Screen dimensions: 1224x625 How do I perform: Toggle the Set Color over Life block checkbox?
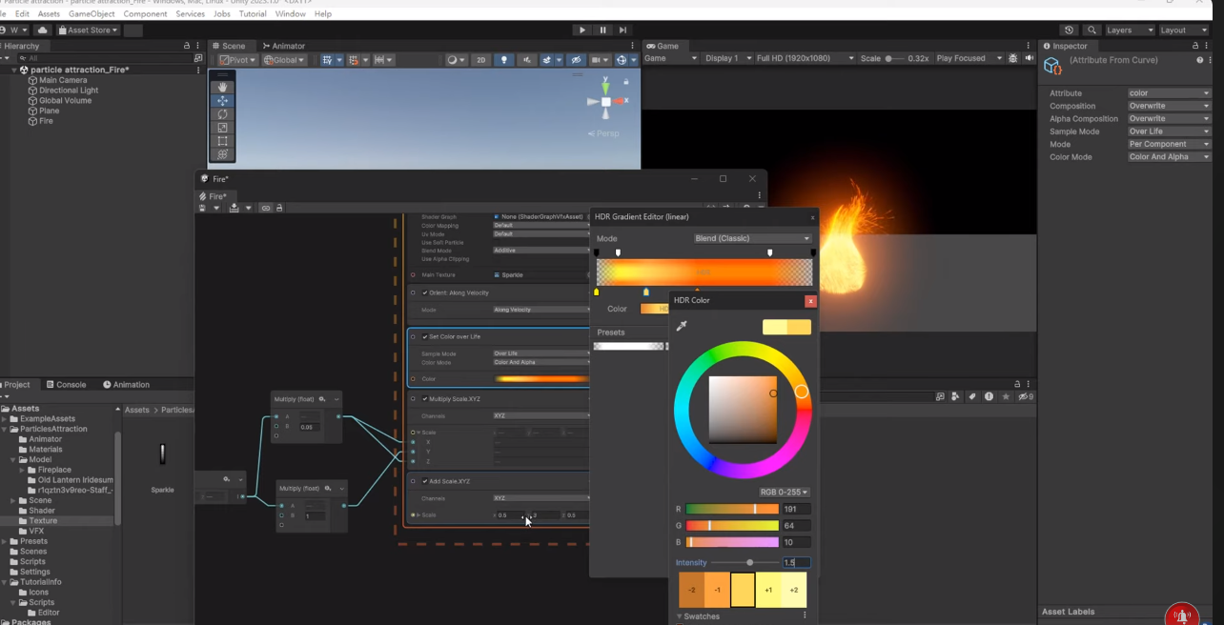click(425, 336)
